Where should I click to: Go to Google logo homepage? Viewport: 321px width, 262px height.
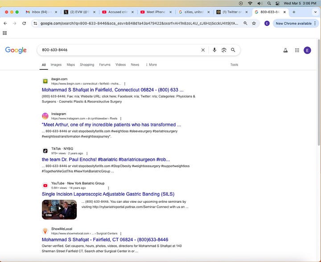click(x=16, y=50)
